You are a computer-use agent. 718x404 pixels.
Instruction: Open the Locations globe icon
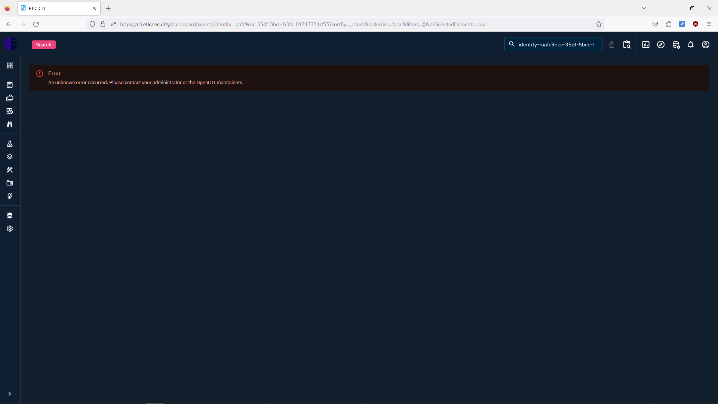[x=10, y=196]
